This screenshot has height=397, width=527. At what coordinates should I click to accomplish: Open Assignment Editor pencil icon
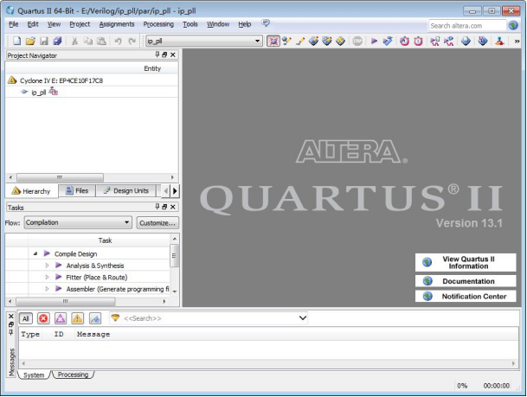point(300,41)
